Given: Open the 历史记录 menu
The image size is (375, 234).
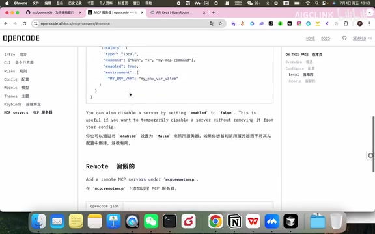Looking at the screenshot, I should click(x=75, y=3).
